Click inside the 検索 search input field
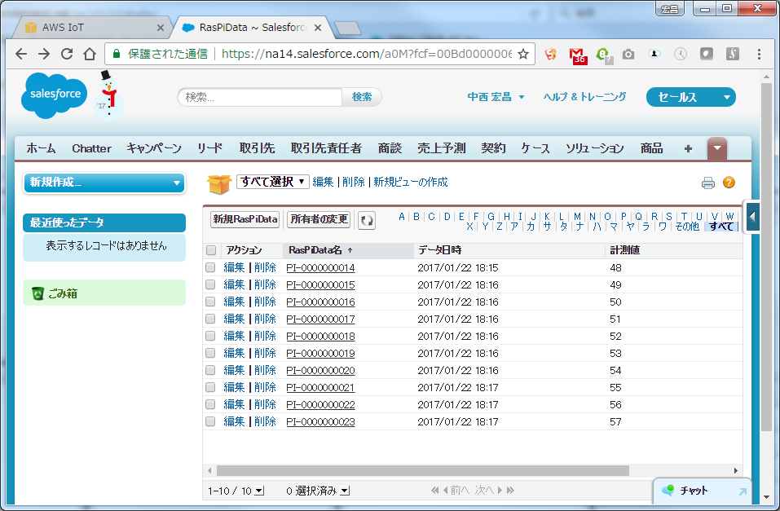The height and width of the screenshot is (511, 780). [259, 97]
